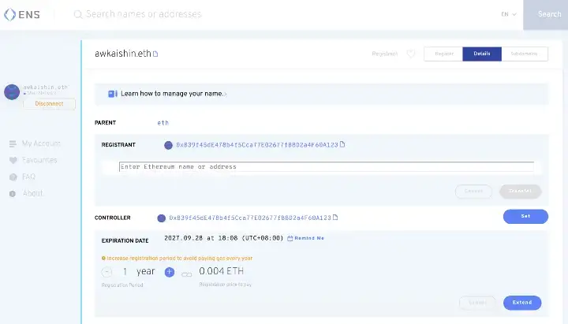Click the chain link icon beside price
The width and height of the screenshot is (568, 324).
187,274
